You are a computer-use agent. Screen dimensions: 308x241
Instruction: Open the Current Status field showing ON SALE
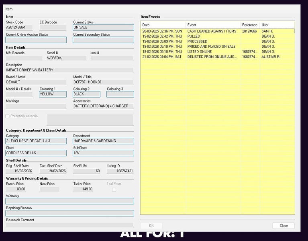103,28
